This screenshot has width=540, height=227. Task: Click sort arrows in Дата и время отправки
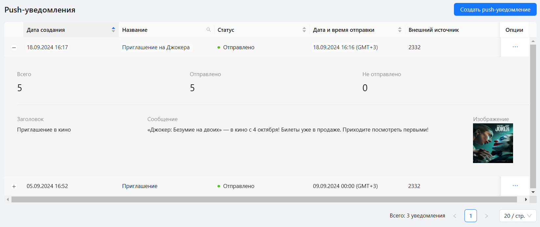400,30
